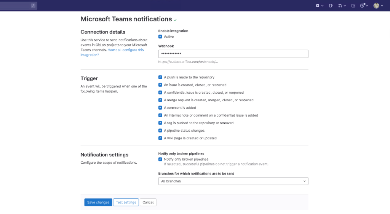Open the Issues icon in top bar
This screenshot has width=390, height=214.
click(331, 6)
